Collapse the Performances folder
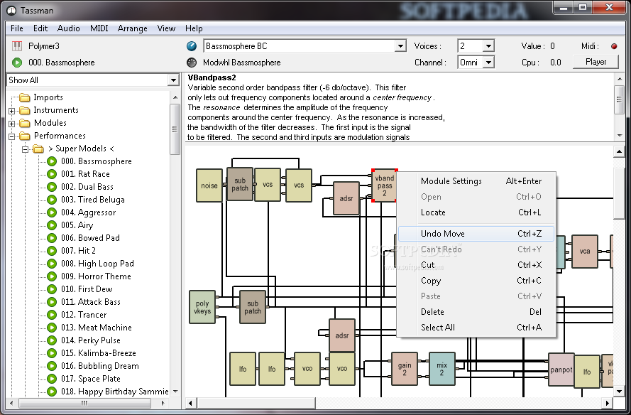631x415 pixels. (x=11, y=136)
